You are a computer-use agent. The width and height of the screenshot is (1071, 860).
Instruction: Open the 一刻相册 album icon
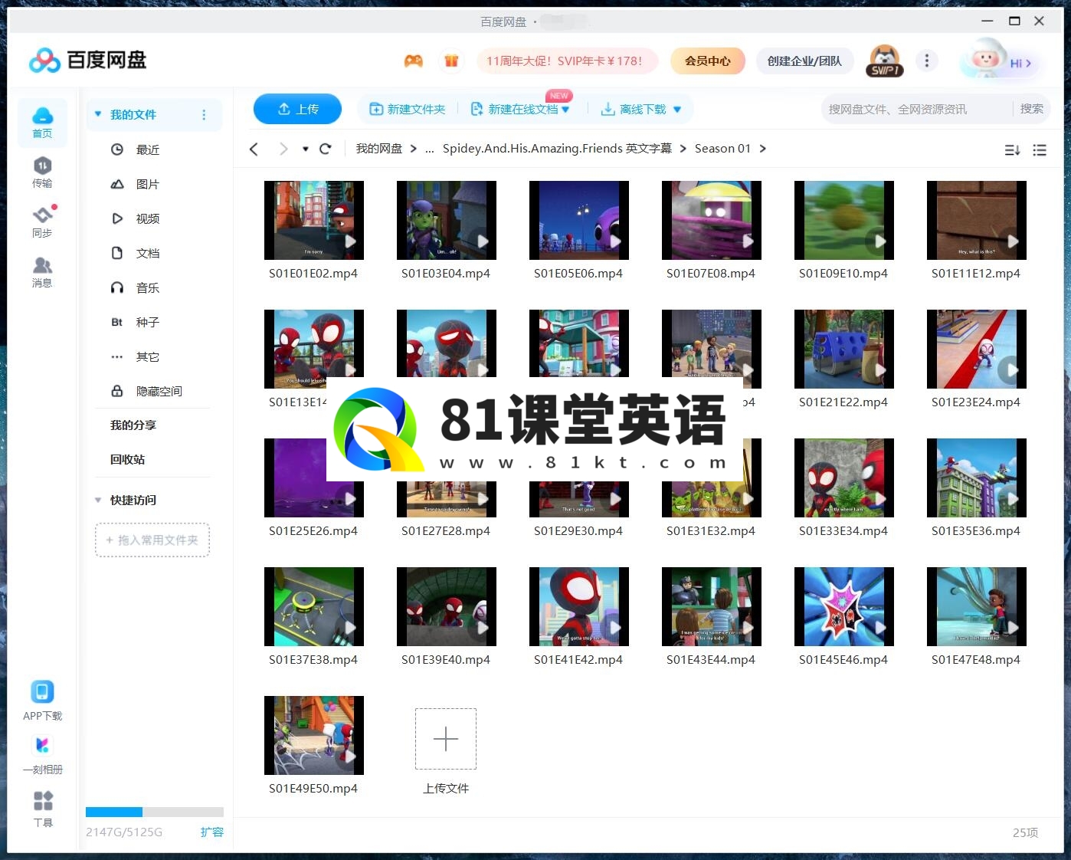(42, 745)
